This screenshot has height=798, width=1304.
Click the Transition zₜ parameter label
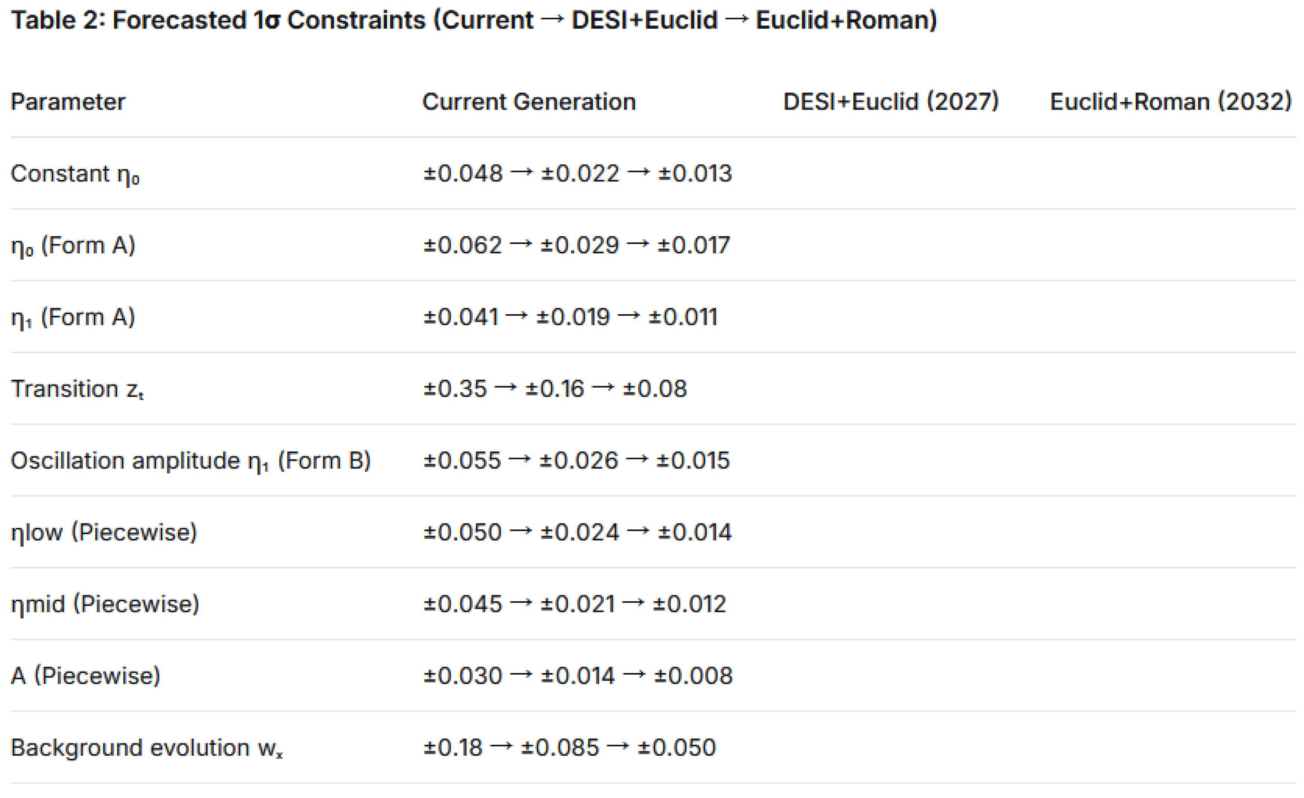coord(77,389)
